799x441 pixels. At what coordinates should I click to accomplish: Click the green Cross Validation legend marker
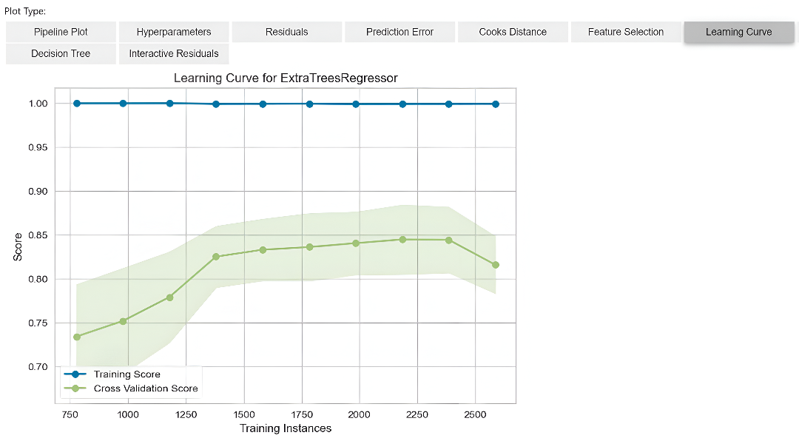[75, 388]
